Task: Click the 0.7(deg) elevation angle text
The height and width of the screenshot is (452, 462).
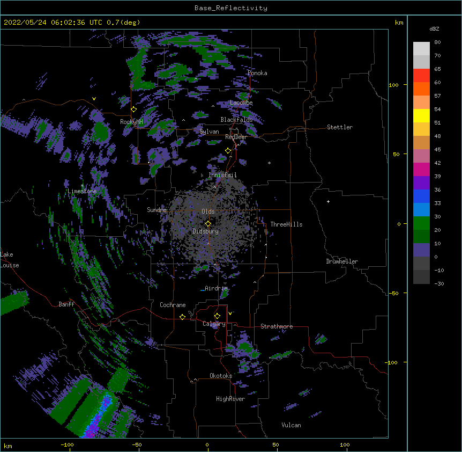Action: pos(123,23)
